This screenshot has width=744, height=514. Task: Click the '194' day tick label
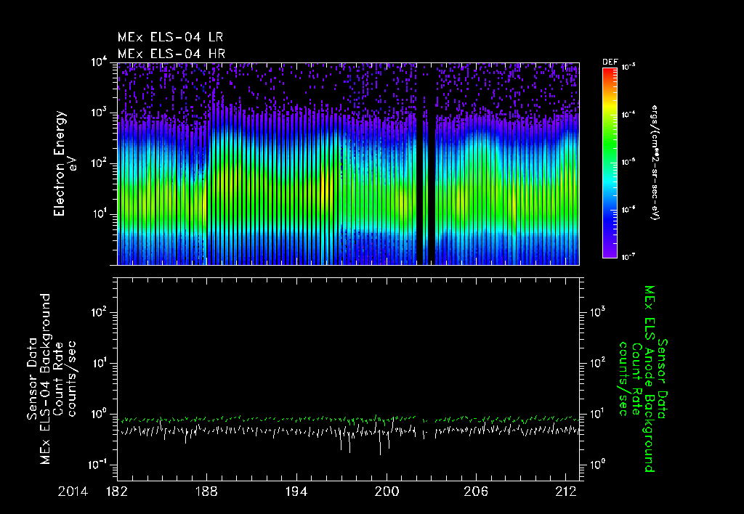[x=296, y=491]
